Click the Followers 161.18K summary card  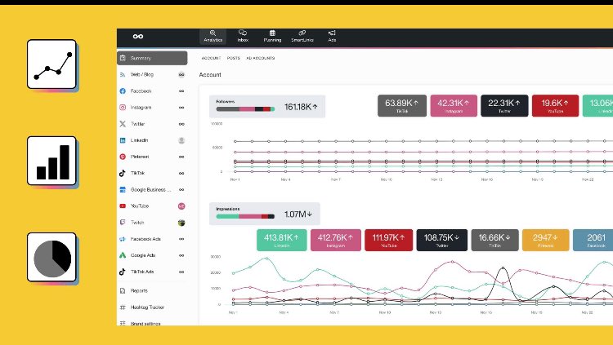click(267, 107)
